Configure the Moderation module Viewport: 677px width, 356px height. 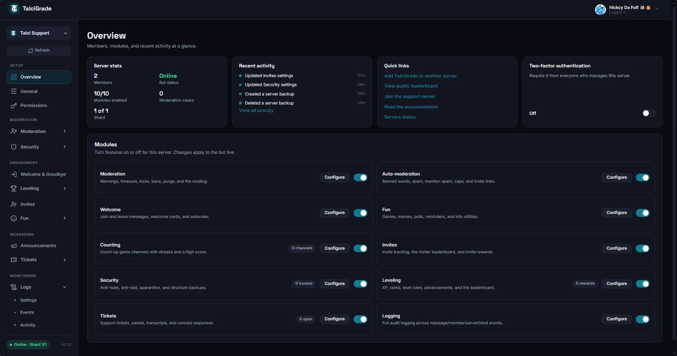click(x=335, y=178)
